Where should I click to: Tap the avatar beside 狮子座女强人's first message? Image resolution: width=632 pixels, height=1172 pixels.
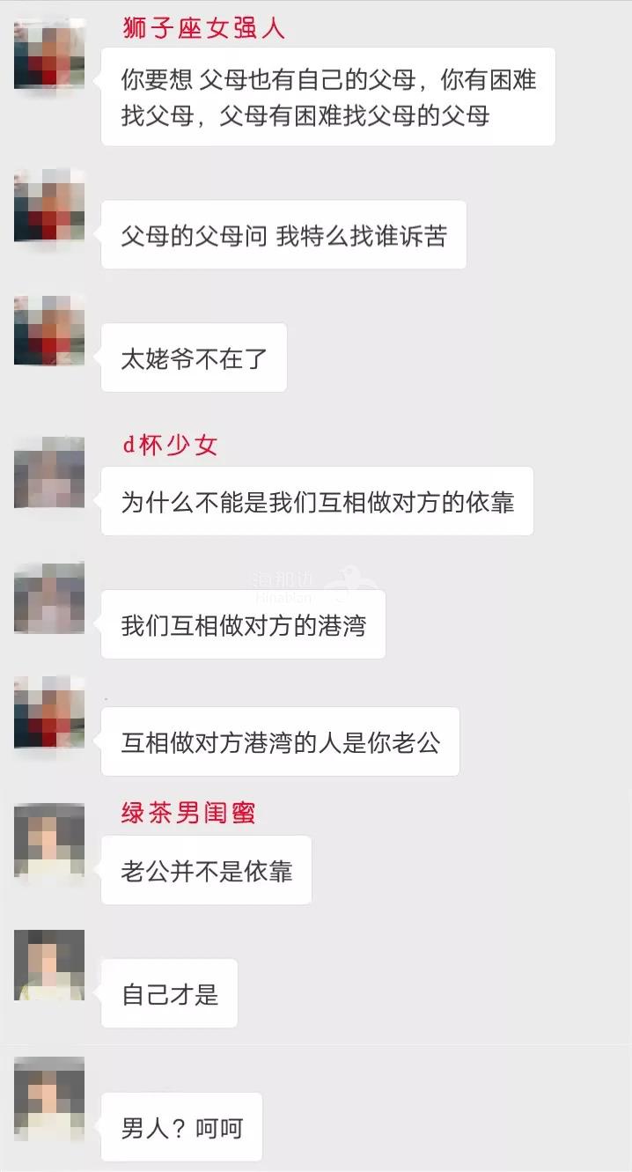click(49, 55)
